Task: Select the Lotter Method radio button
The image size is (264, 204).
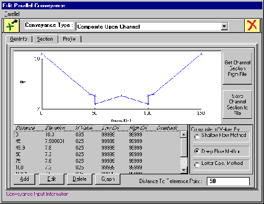Action: tap(197, 165)
